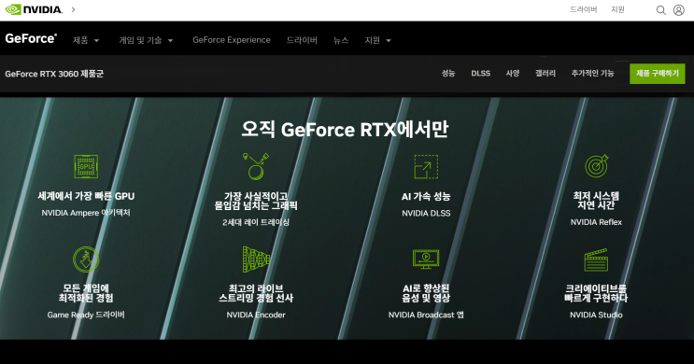Click NVIDIA Studio text
Image resolution: width=694 pixels, height=364 pixels.
pos(596,315)
